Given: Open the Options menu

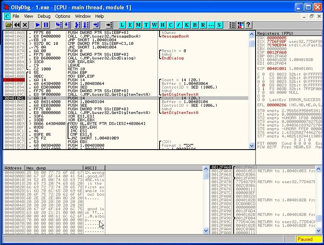Looking at the screenshot, I should pos(63,16).
